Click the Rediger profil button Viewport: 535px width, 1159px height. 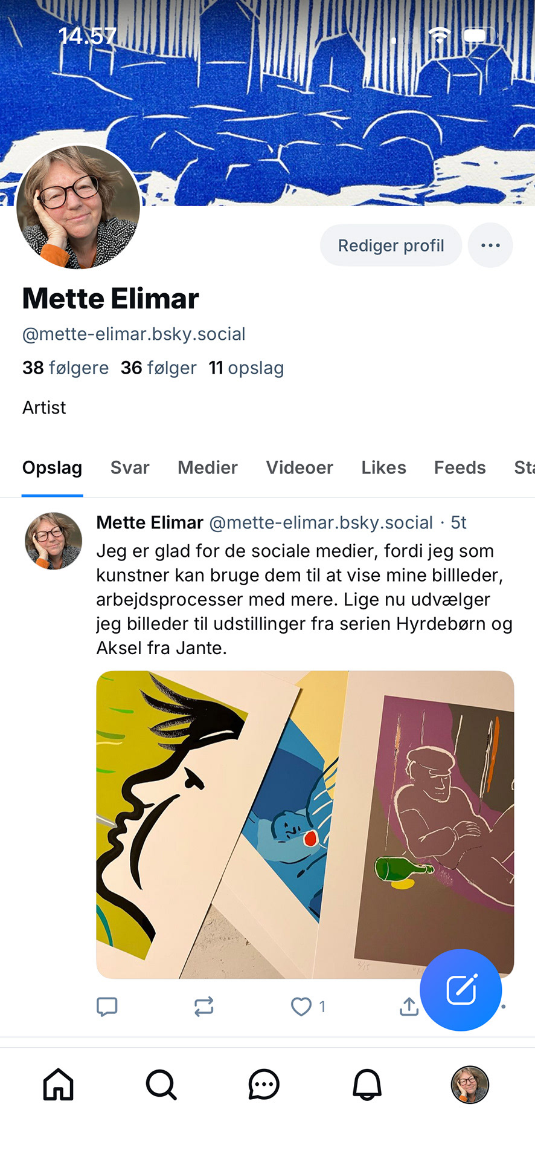[391, 245]
